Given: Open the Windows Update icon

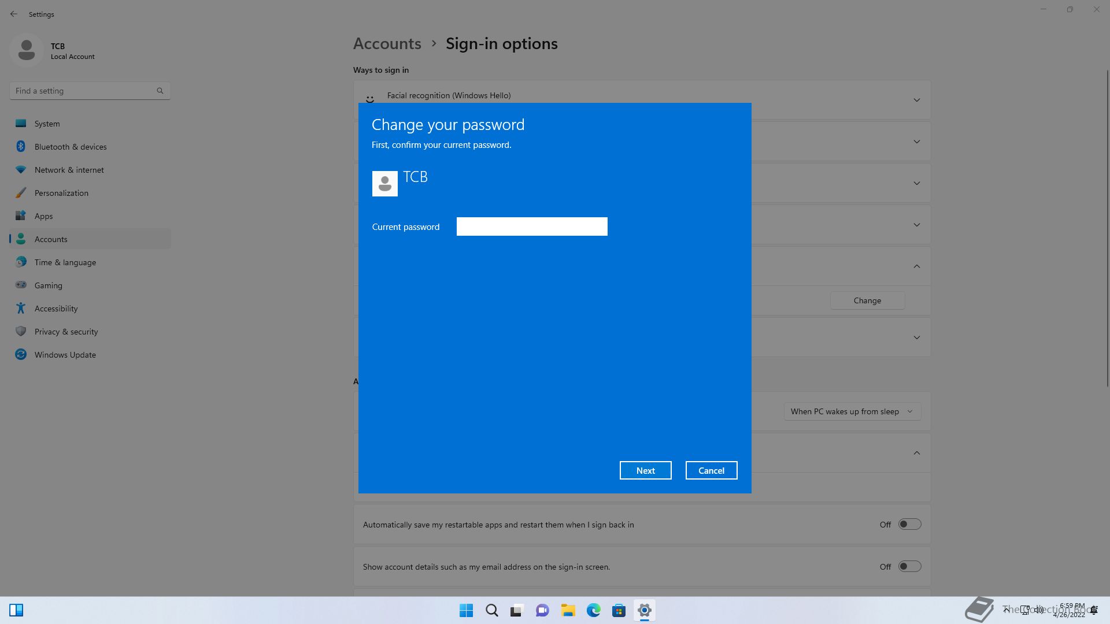Looking at the screenshot, I should click(21, 355).
